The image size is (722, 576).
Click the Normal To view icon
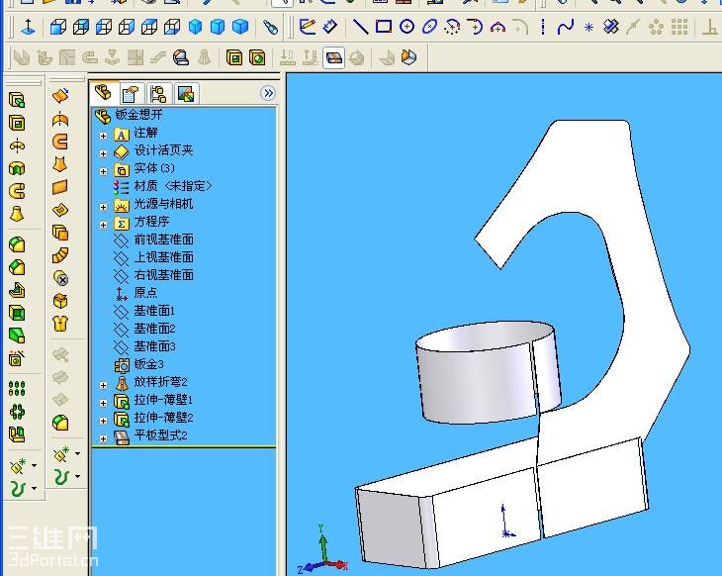pos(28,27)
